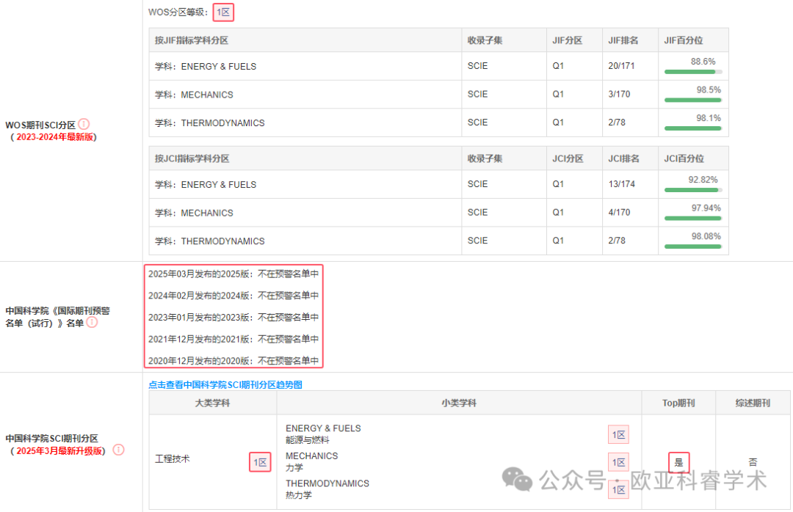Click 1区 badge for THERMODYNAMICS 热力学
This screenshot has width=793, height=512.
tap(618, 489)
